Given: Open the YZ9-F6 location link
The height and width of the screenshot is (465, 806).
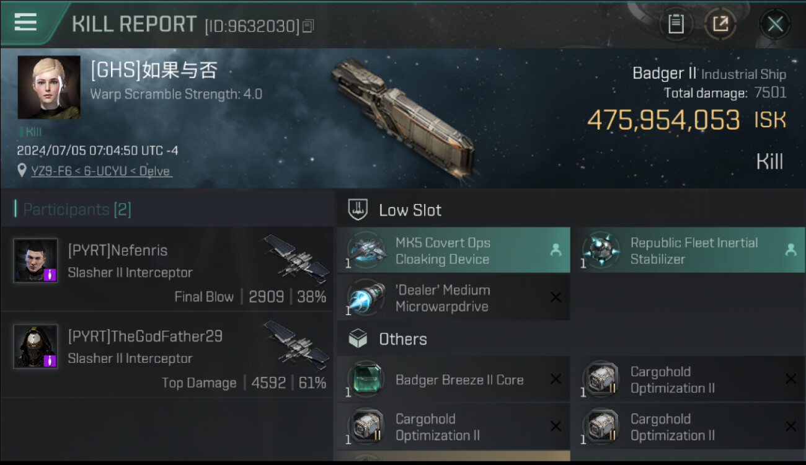Looking at the screenshot, I should (102, 171).
